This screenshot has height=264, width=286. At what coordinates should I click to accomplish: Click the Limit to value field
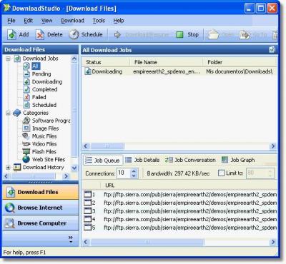point(256,173)
